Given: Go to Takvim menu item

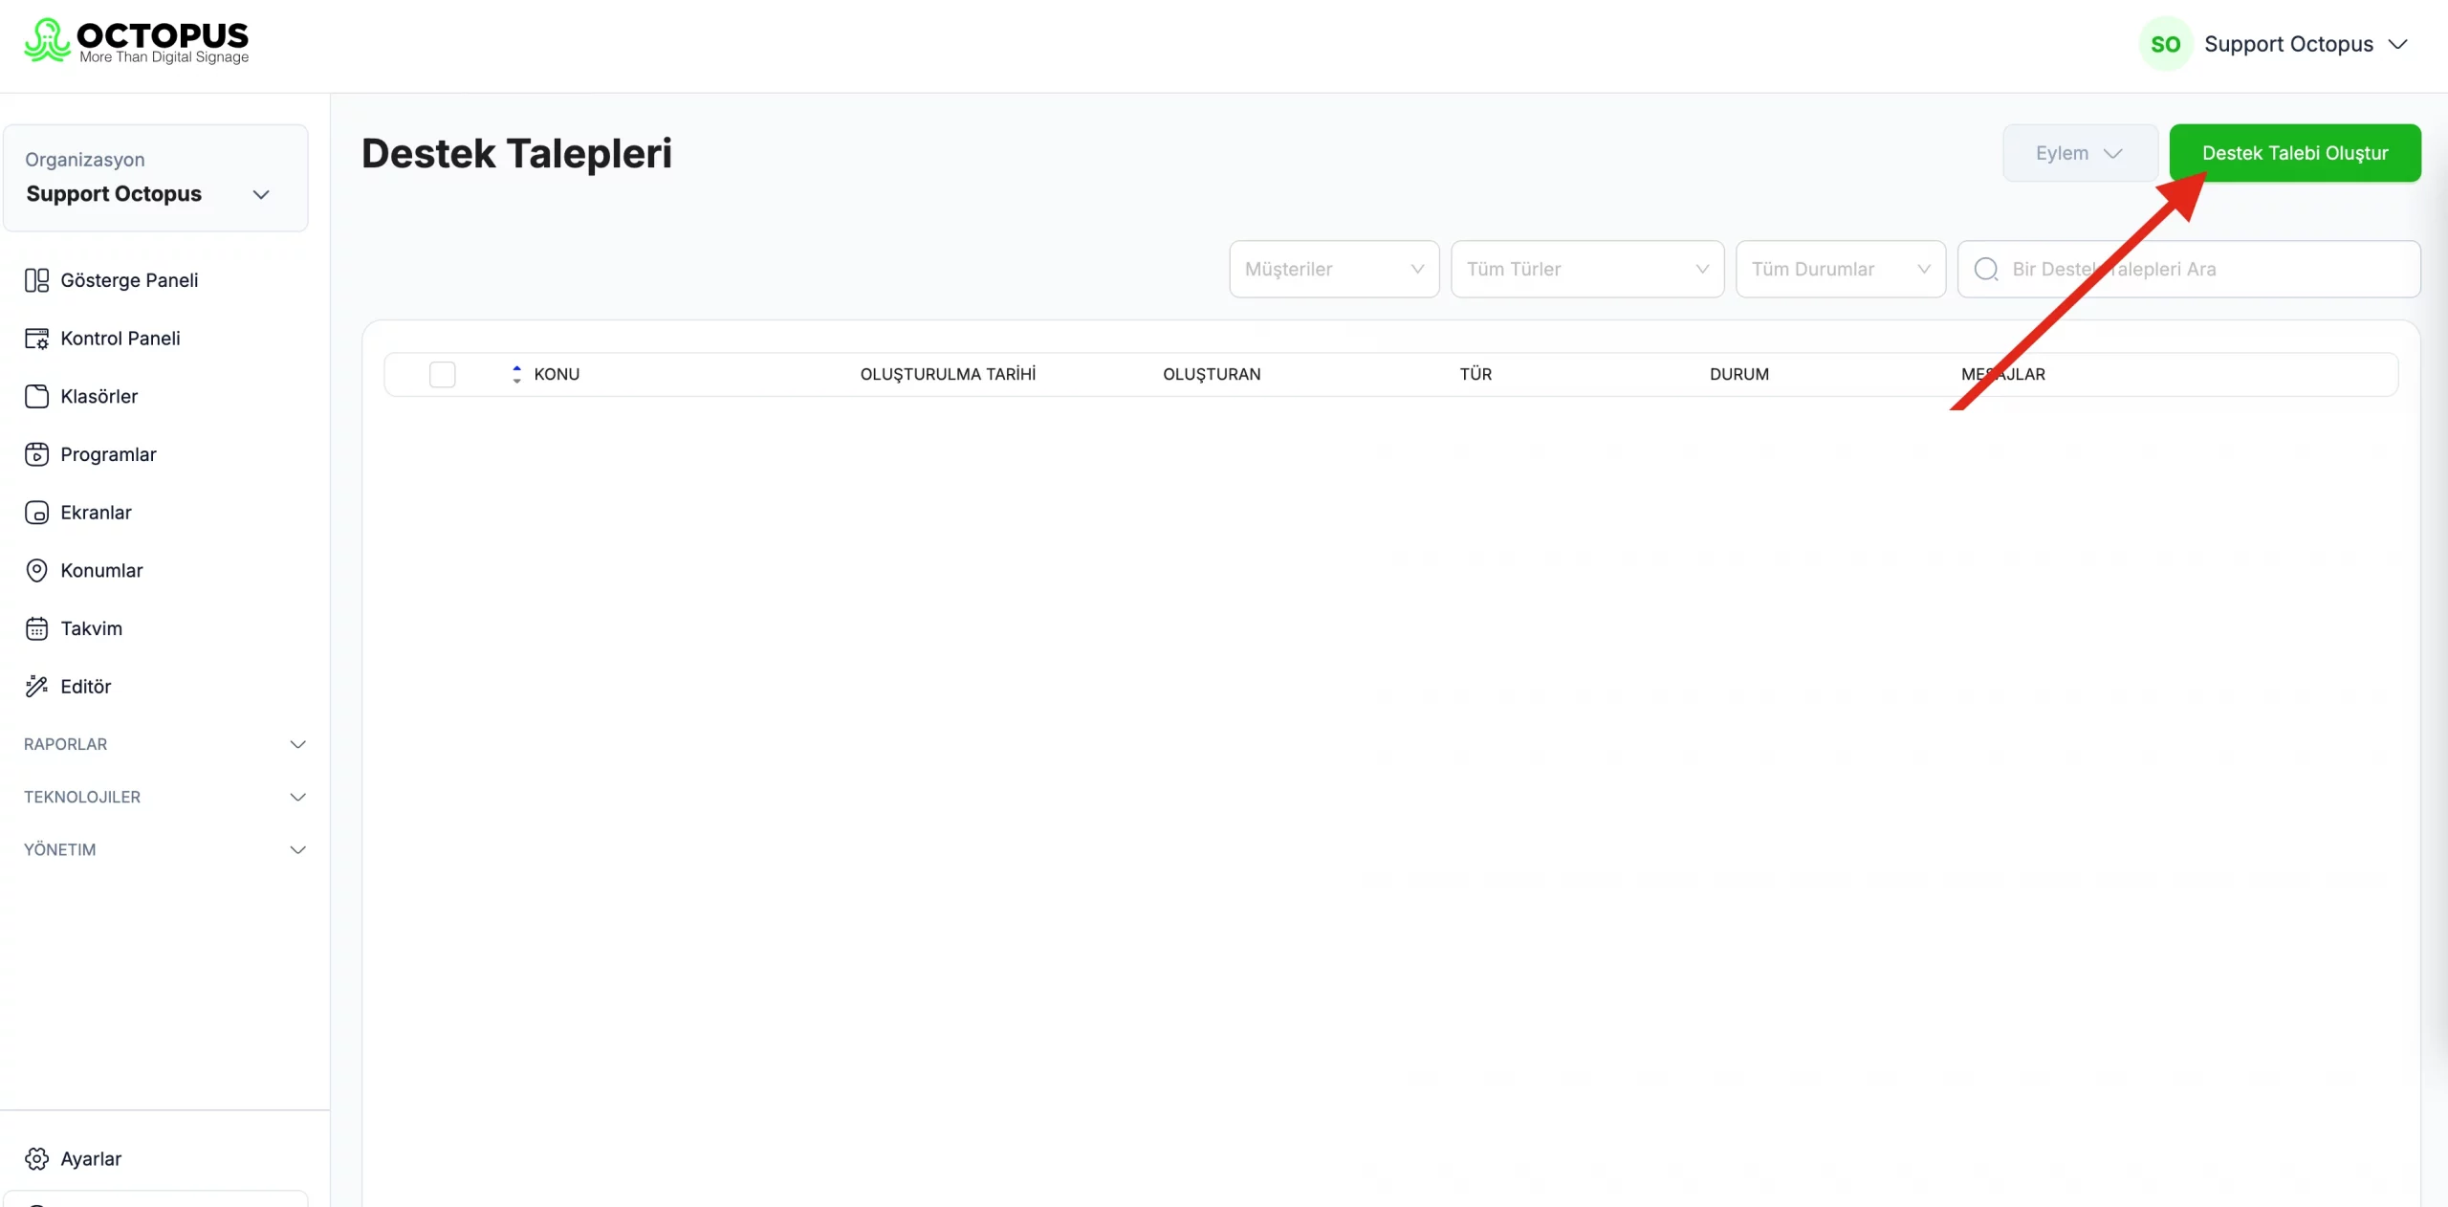Looking at the screenshot, I should [x=91, y=628].
